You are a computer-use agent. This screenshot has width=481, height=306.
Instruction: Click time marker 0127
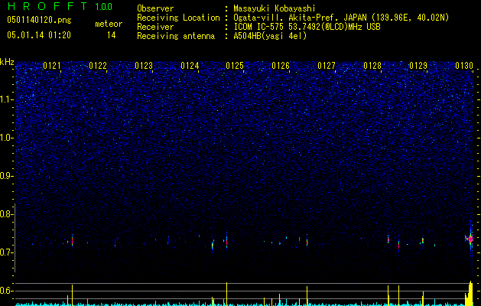coord(327,66)
